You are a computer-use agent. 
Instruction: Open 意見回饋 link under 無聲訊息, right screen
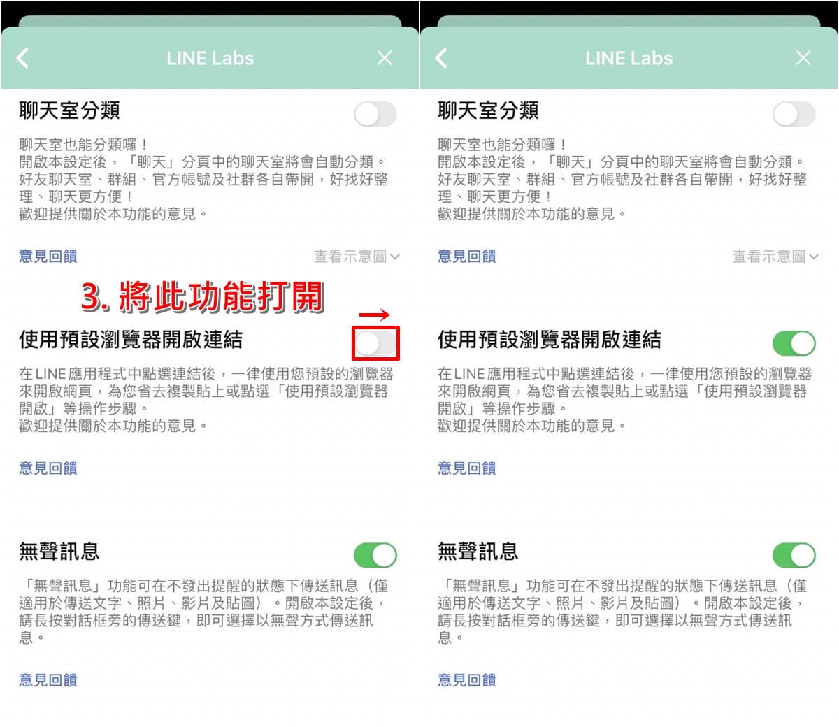(467, 680)
